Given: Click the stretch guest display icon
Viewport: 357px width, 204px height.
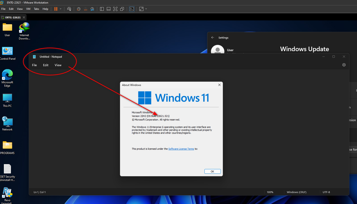Looking at the screenshot, I should (141, 9).
